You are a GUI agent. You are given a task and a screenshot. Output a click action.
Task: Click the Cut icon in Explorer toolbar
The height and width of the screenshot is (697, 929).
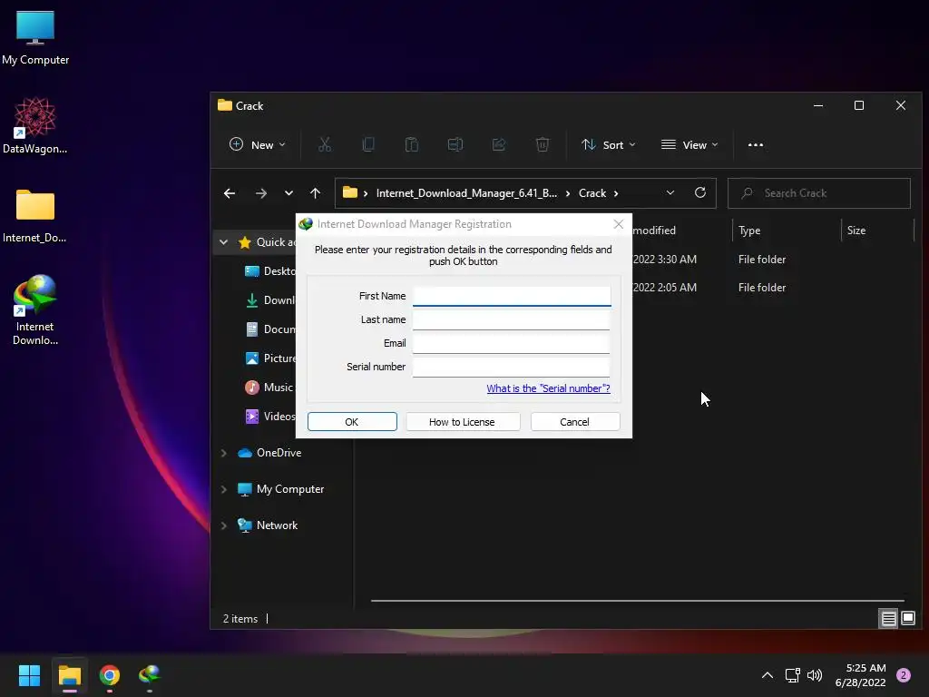click(325, 144)
